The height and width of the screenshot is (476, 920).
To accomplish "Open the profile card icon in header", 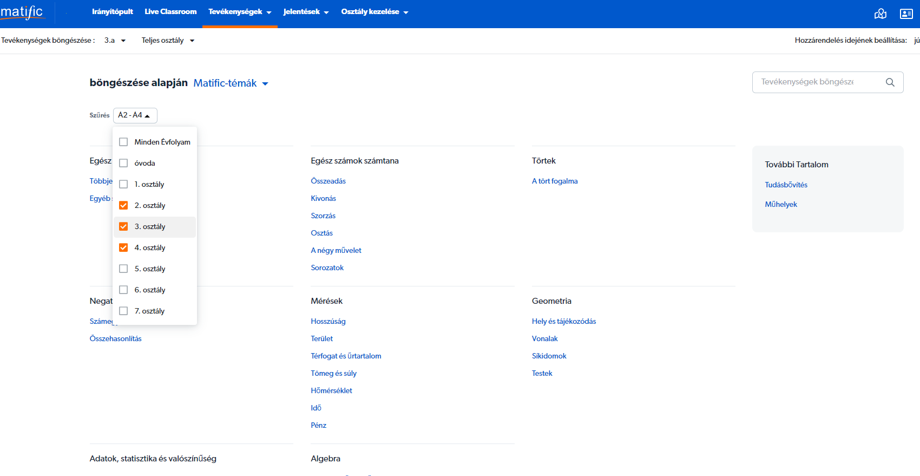I will tap(906, 14).
